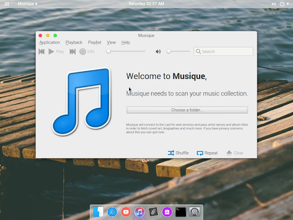Open the Application menu
Screen dimensions: 293x220
49,43
